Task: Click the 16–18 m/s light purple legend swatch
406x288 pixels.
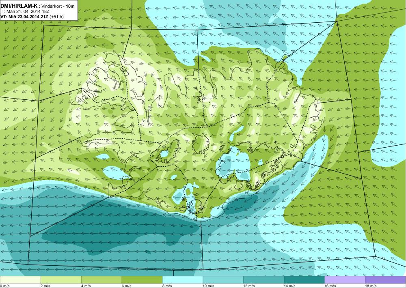Action: (x=345, y=280)
